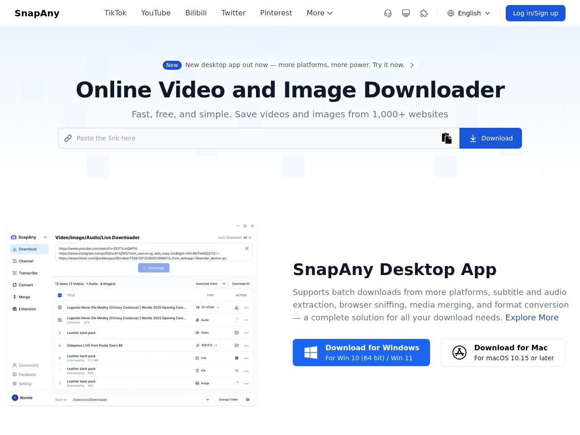Paste link using the clipboard icon
Image resolution: width=580 pixels, height=435 pixels.
pyautogui.click(x=447, y=138)
